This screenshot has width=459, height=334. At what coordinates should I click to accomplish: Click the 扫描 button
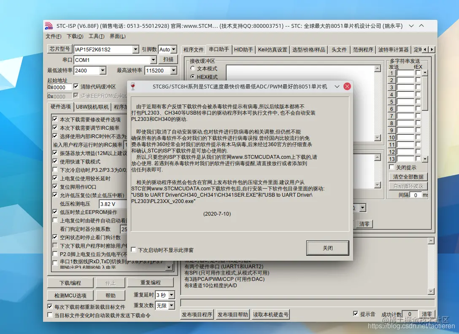168,60
